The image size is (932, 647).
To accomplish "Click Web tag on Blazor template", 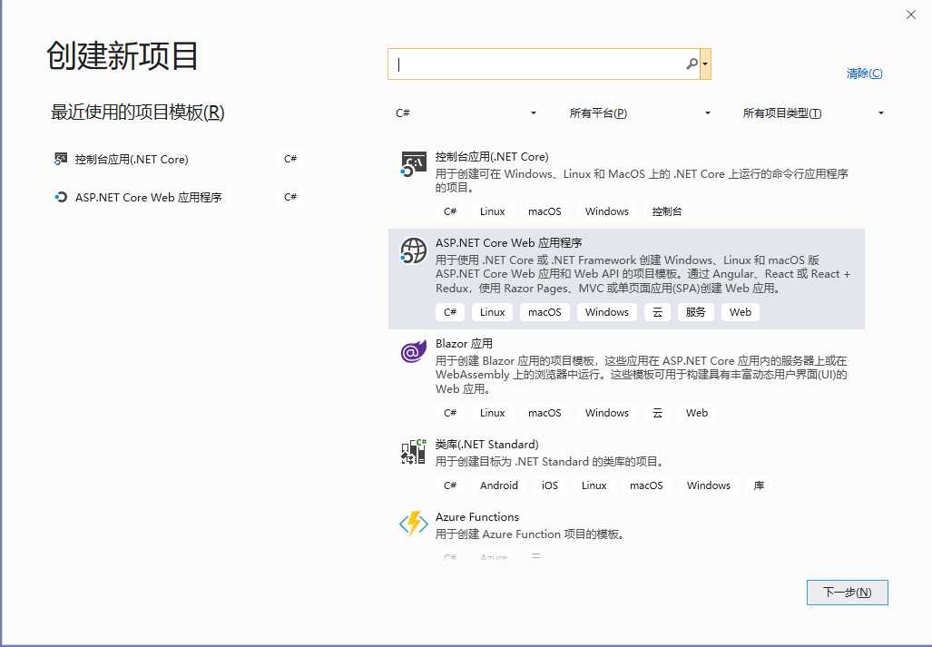I will (x=697, y=413).
